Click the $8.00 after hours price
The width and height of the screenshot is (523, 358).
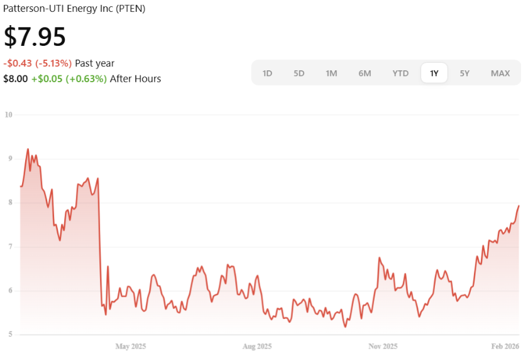[x=16, y=79]
